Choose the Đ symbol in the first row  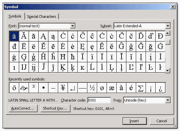[160, 36]
